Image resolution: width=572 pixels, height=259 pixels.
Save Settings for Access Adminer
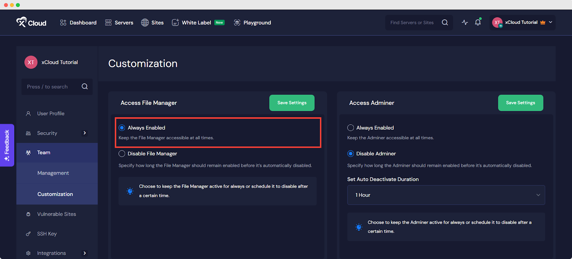(521, 103)
